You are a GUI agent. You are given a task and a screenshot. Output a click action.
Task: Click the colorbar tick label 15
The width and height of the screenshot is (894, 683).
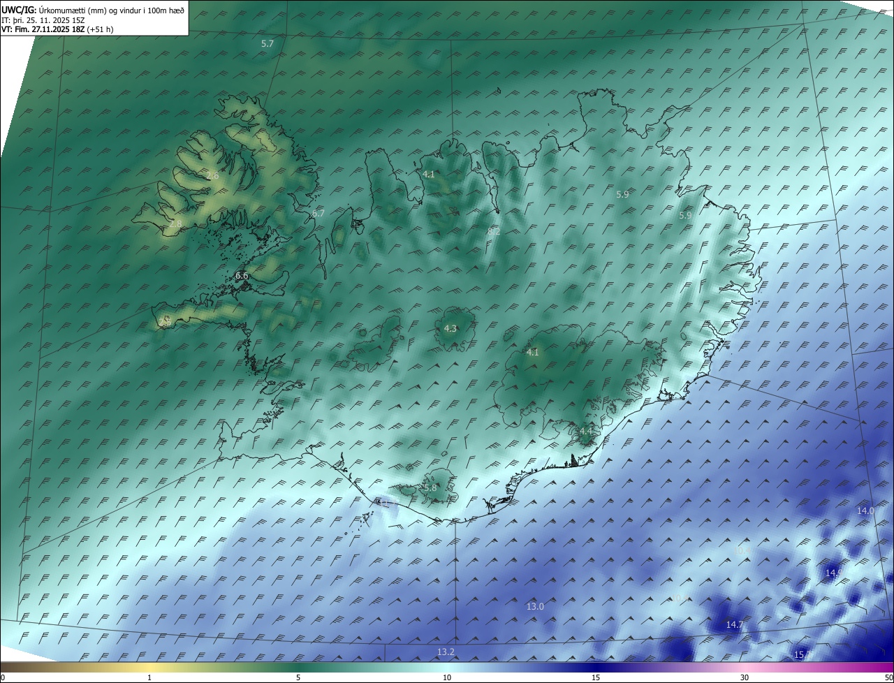click(596, 677)
